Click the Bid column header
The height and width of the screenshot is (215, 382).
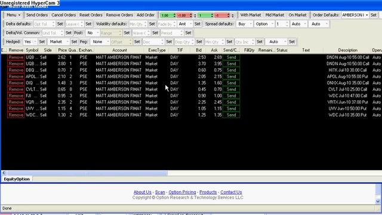199,50
